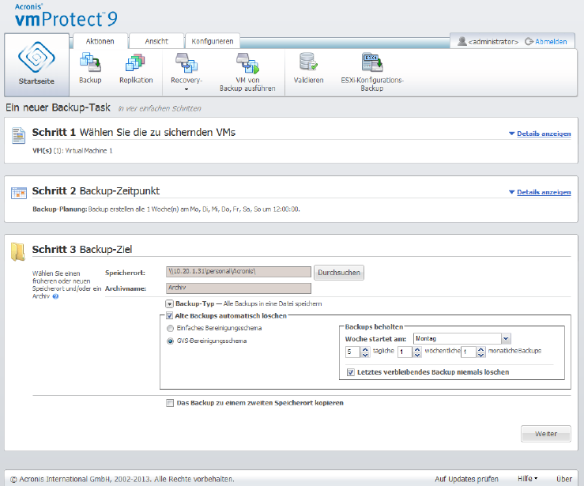Select Einfaches Bereinigungsschema radio button
Screen dimensions: 584x486
[170, 329]
